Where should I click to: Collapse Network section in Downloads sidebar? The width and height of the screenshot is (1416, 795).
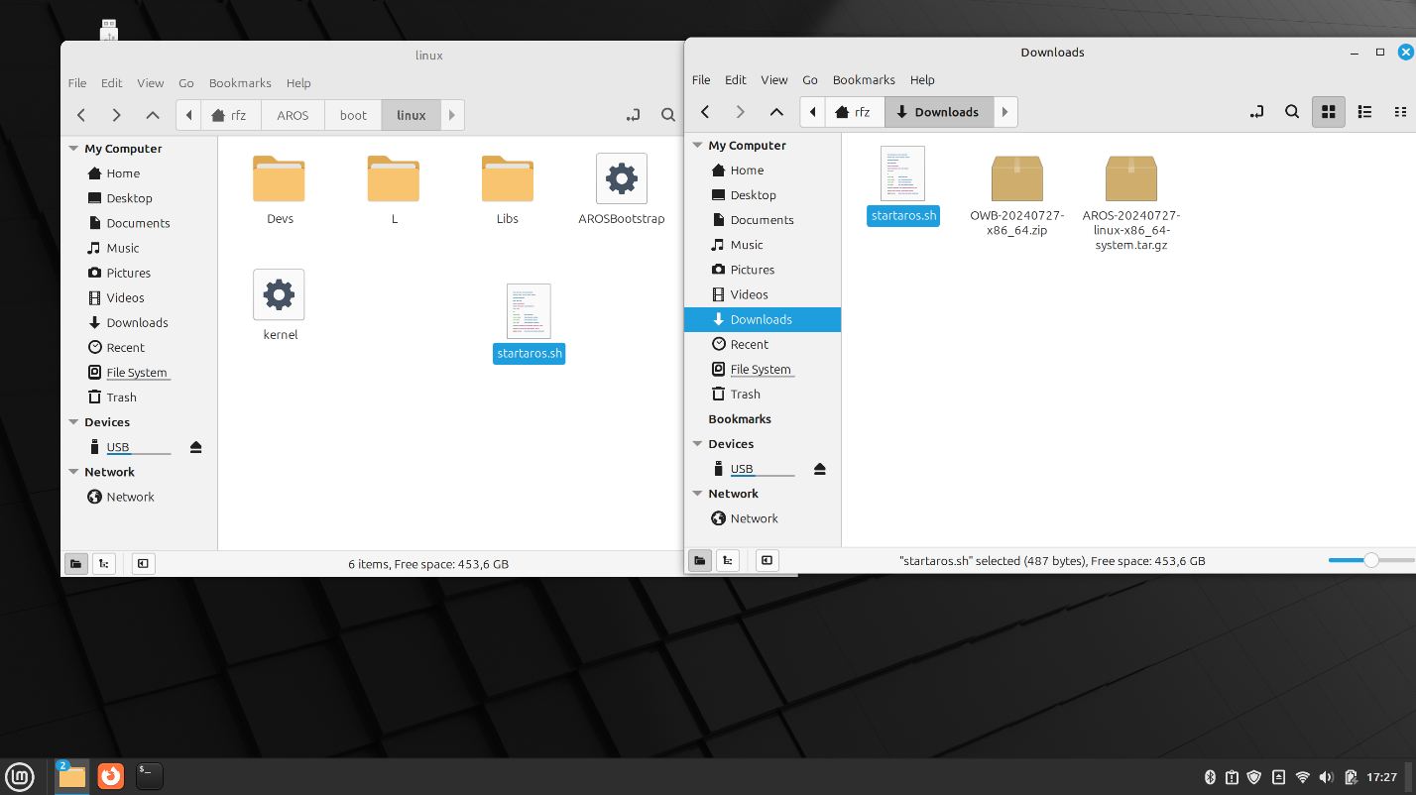coord(696,494)
